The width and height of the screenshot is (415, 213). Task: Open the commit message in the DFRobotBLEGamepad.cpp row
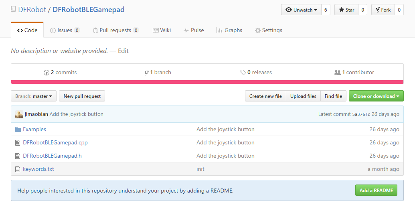[225, 142]
